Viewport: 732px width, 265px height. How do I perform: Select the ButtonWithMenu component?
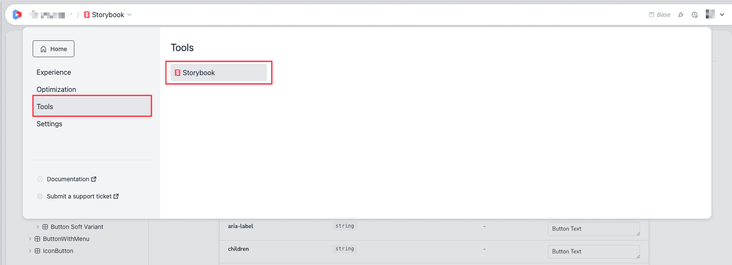pyautogui.click(x=66, y=239)
